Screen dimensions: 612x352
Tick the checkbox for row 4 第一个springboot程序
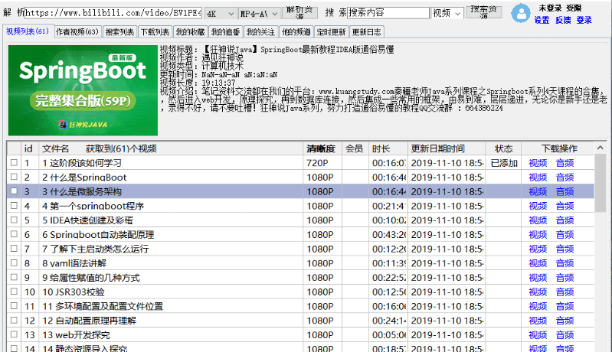(x=14, y=205)
